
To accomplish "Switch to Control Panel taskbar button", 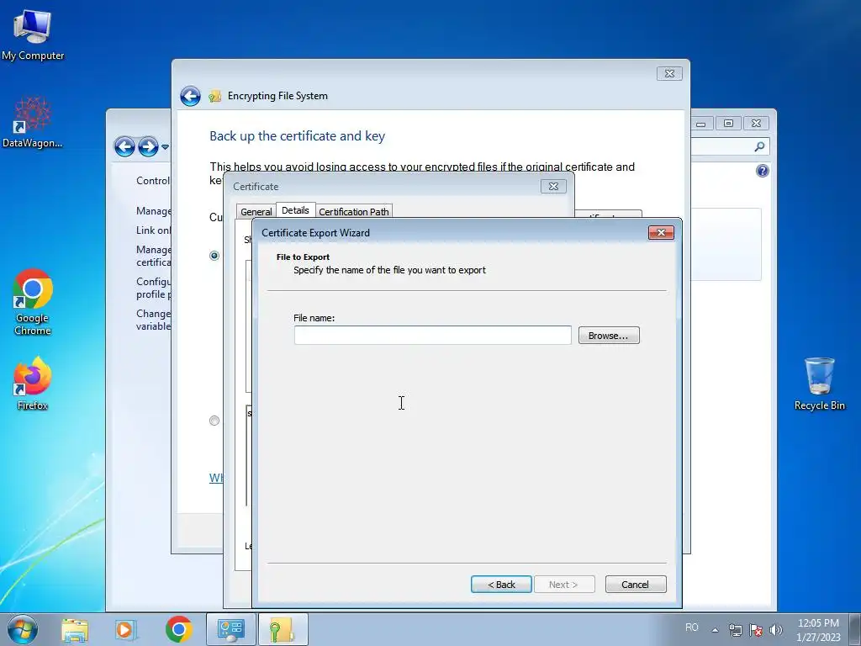I will (x=230, y=629).
